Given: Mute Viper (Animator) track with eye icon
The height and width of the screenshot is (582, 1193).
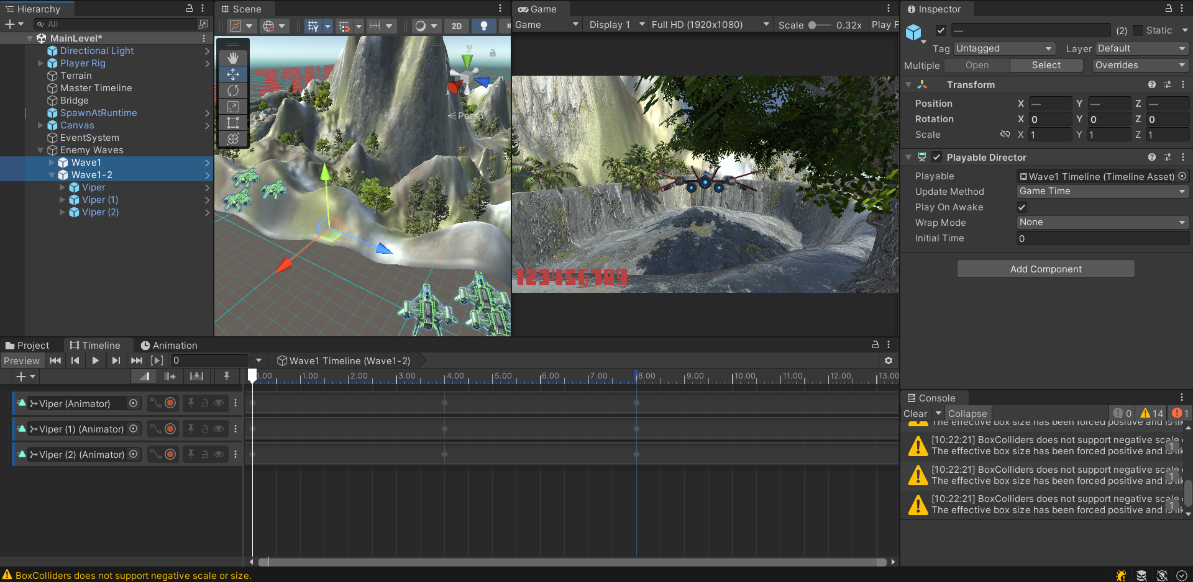Looking at the screenshot, I should 219,403.
